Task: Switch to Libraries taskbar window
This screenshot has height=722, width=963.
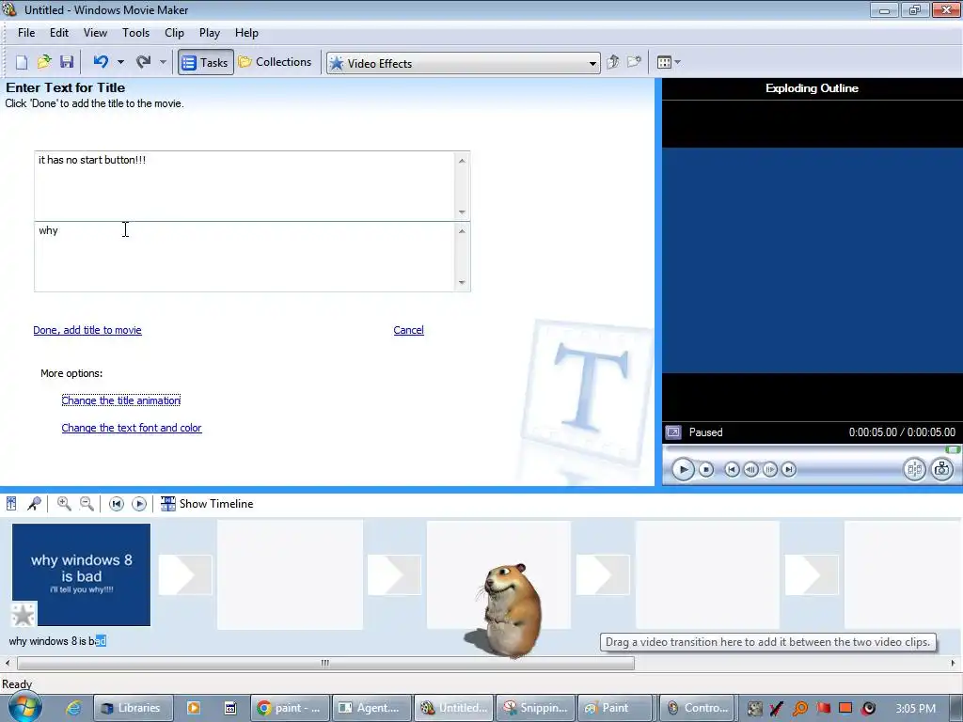Action: pyautogui.click(x=132, y=708)
